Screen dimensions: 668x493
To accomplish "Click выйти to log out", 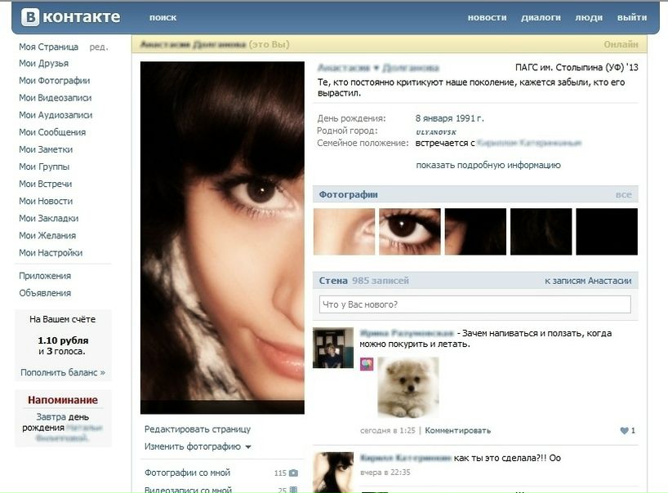I will [x=632, y=17].
